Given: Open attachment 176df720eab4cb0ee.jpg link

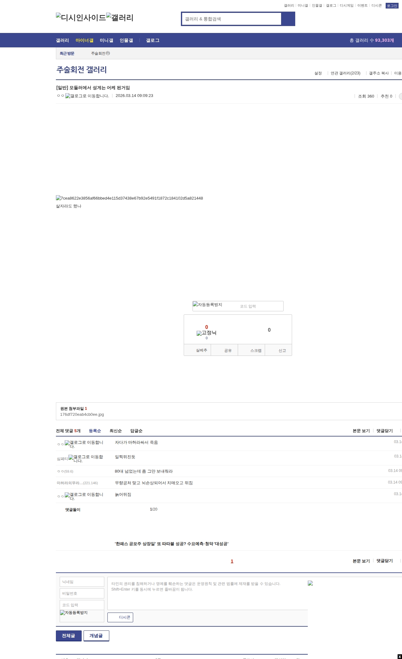Looking at the screenshot, I should [82, 415].
